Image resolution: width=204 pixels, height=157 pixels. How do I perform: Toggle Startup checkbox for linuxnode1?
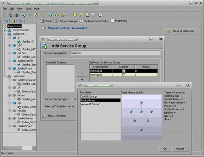124,71
